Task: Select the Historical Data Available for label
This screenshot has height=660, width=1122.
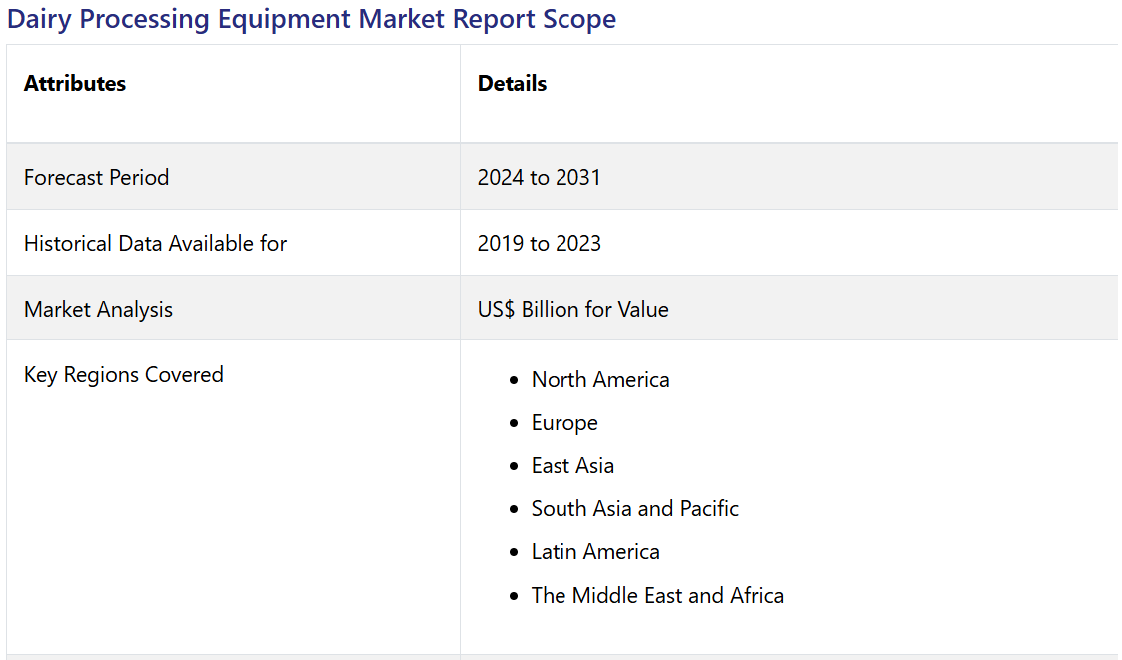Action: [155, 244]
